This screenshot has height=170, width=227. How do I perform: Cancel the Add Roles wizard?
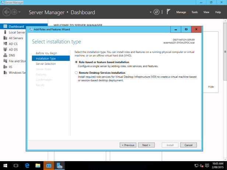pyautogui.click(x=188, y=145)
